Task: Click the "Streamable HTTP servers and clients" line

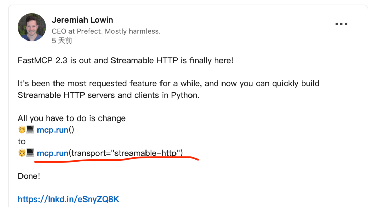Action: pyautogui.click(x=108, y=95)
